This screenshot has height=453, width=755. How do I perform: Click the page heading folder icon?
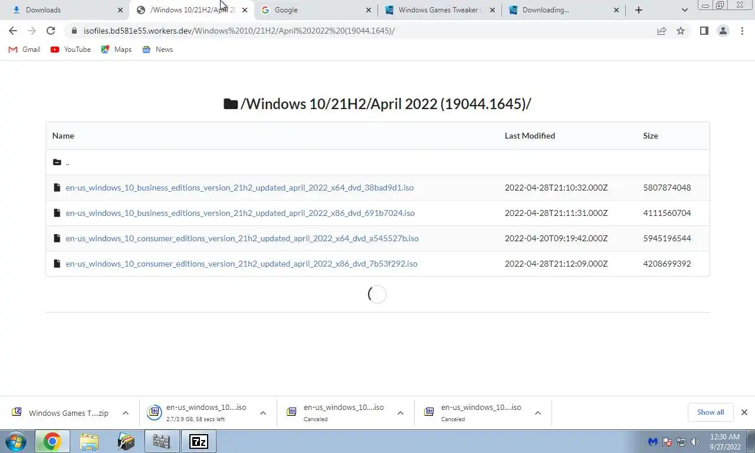coord(231,104)
